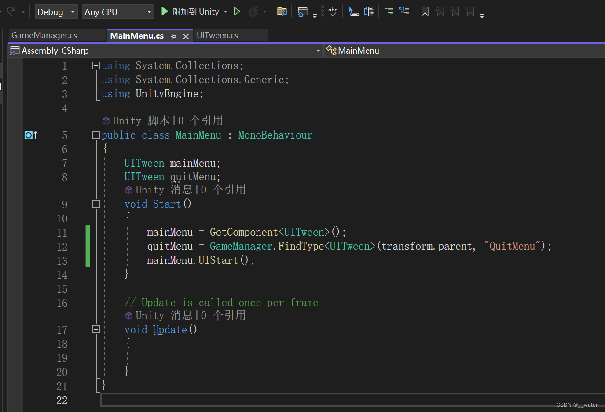Toggle bookmark on the current line
This screenshot has height=412, width=605.
click(425, 11)
